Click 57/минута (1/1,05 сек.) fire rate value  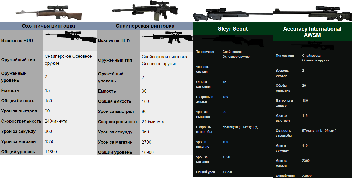pos(319,130)
